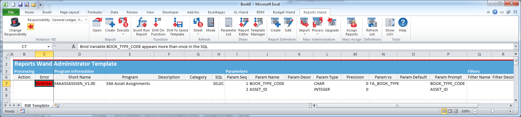The image size is (521, 117).
Task: Select the RW Template sheet tab
Action: pos(37,105)
